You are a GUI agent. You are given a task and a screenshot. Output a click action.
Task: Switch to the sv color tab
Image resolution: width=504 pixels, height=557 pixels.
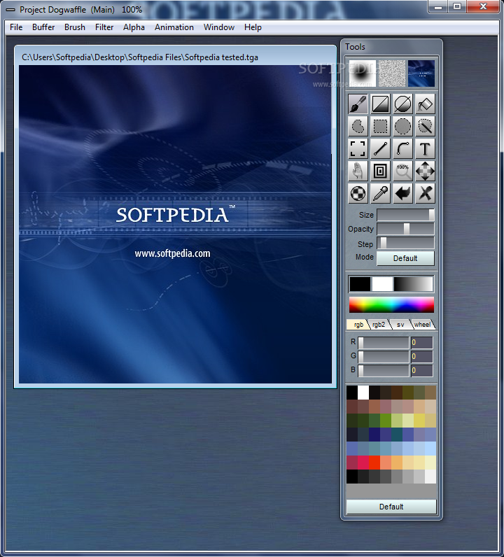click(x=400, y=324)
